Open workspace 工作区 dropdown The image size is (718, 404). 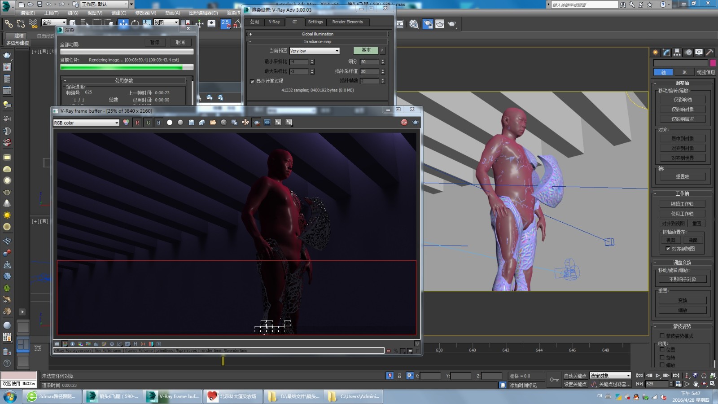coord(105,4)
